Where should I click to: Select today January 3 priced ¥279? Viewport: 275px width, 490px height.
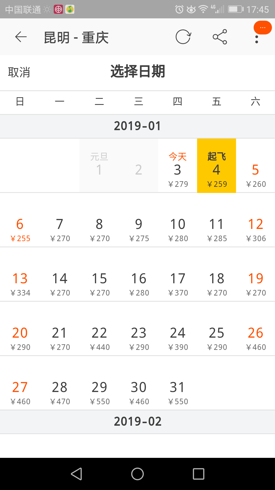coord(178,166)
